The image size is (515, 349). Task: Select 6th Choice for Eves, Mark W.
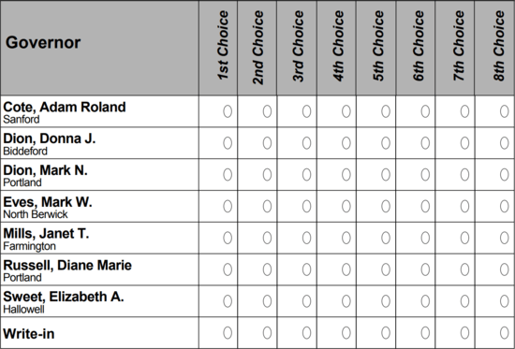pos(425,206)
